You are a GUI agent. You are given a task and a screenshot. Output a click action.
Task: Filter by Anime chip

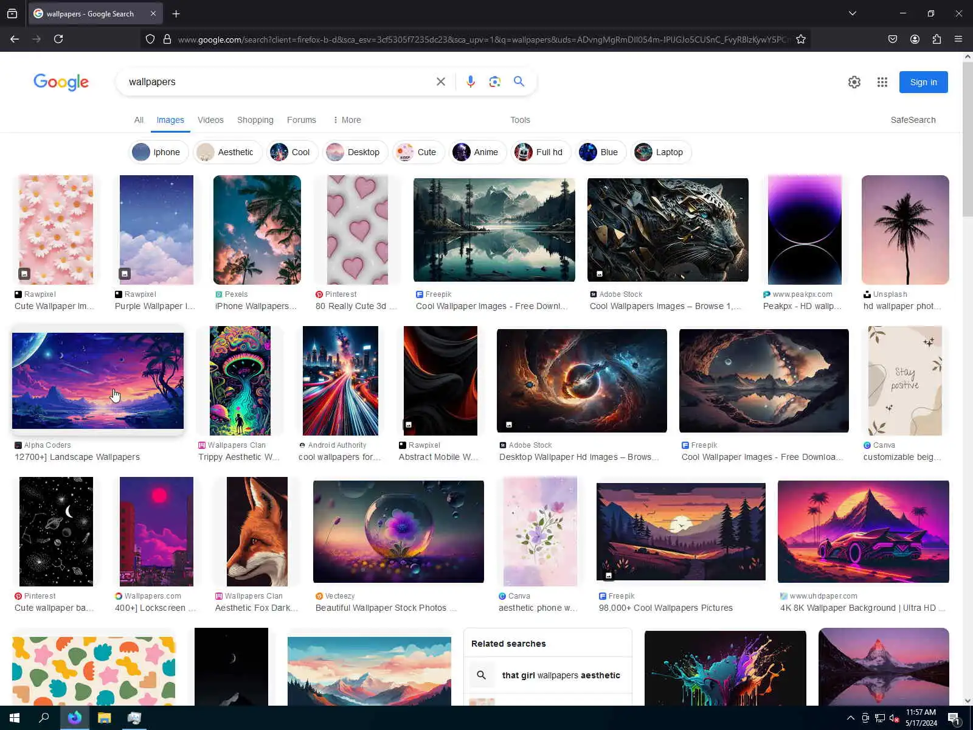pos(478,152)
